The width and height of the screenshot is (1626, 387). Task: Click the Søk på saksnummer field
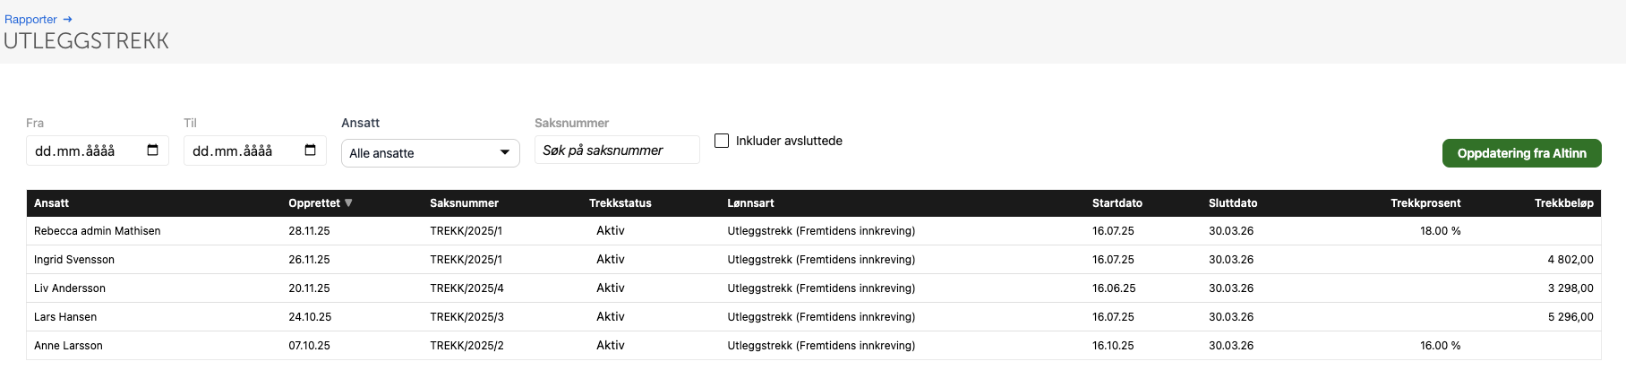pos(617,150)
